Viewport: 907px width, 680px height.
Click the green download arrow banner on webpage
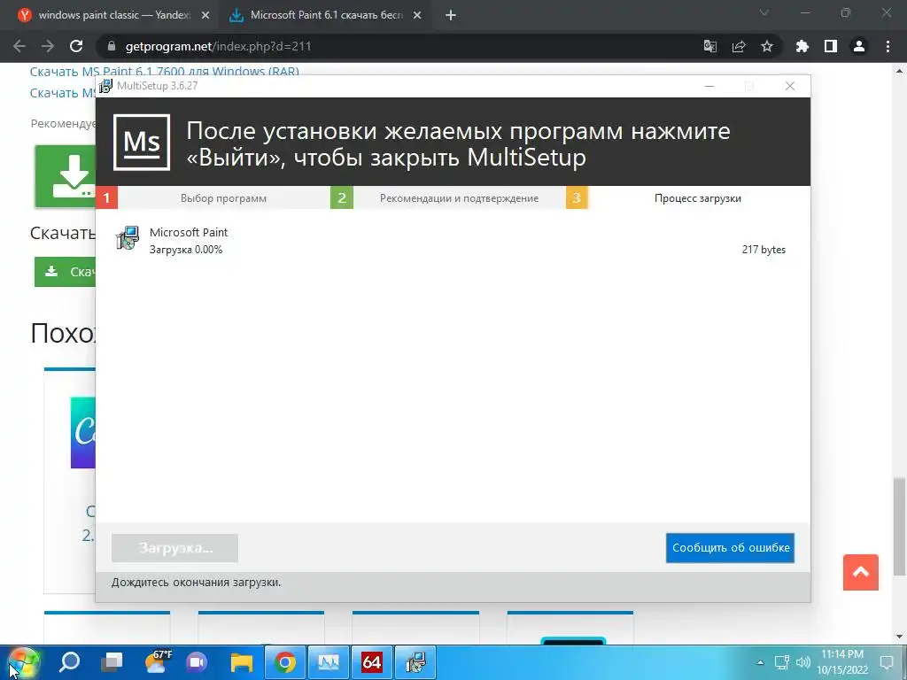point(65,176)
